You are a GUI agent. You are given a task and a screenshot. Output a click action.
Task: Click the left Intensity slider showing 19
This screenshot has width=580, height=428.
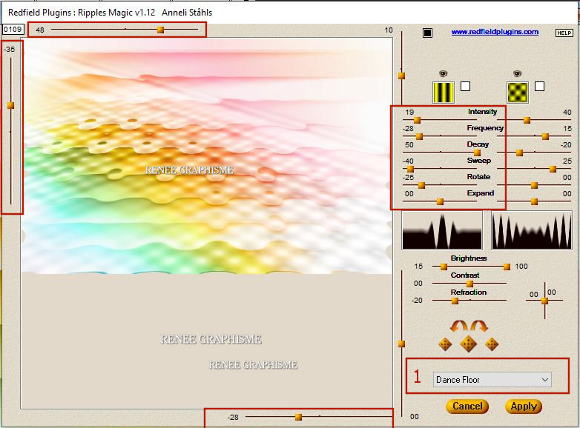(418, 120)
